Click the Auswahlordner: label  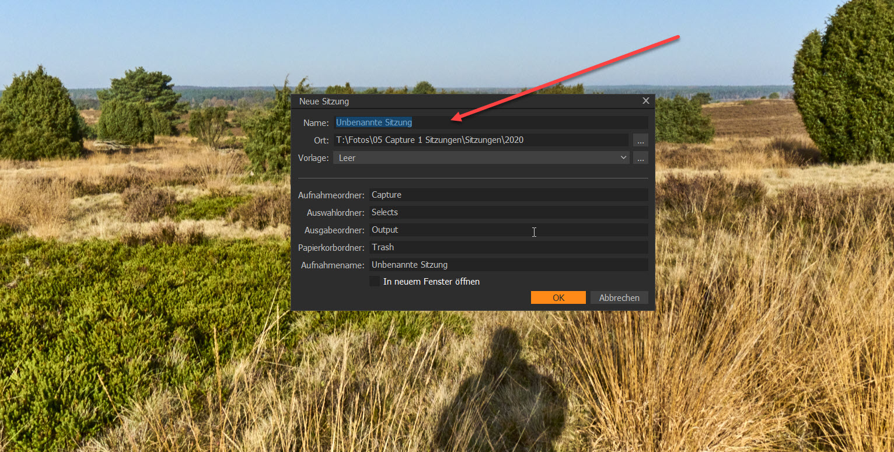click(336, 212)
